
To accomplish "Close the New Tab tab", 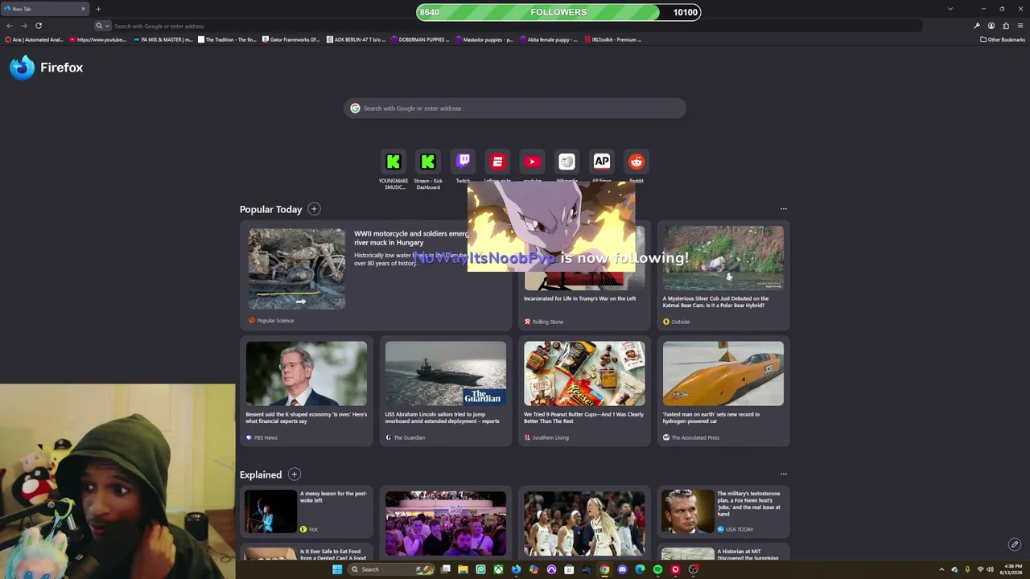I will (82, 9).
